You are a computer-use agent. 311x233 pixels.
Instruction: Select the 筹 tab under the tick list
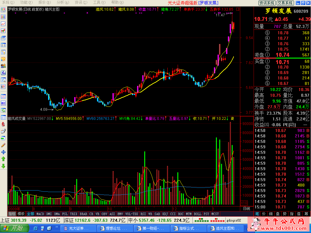point(307,214)
